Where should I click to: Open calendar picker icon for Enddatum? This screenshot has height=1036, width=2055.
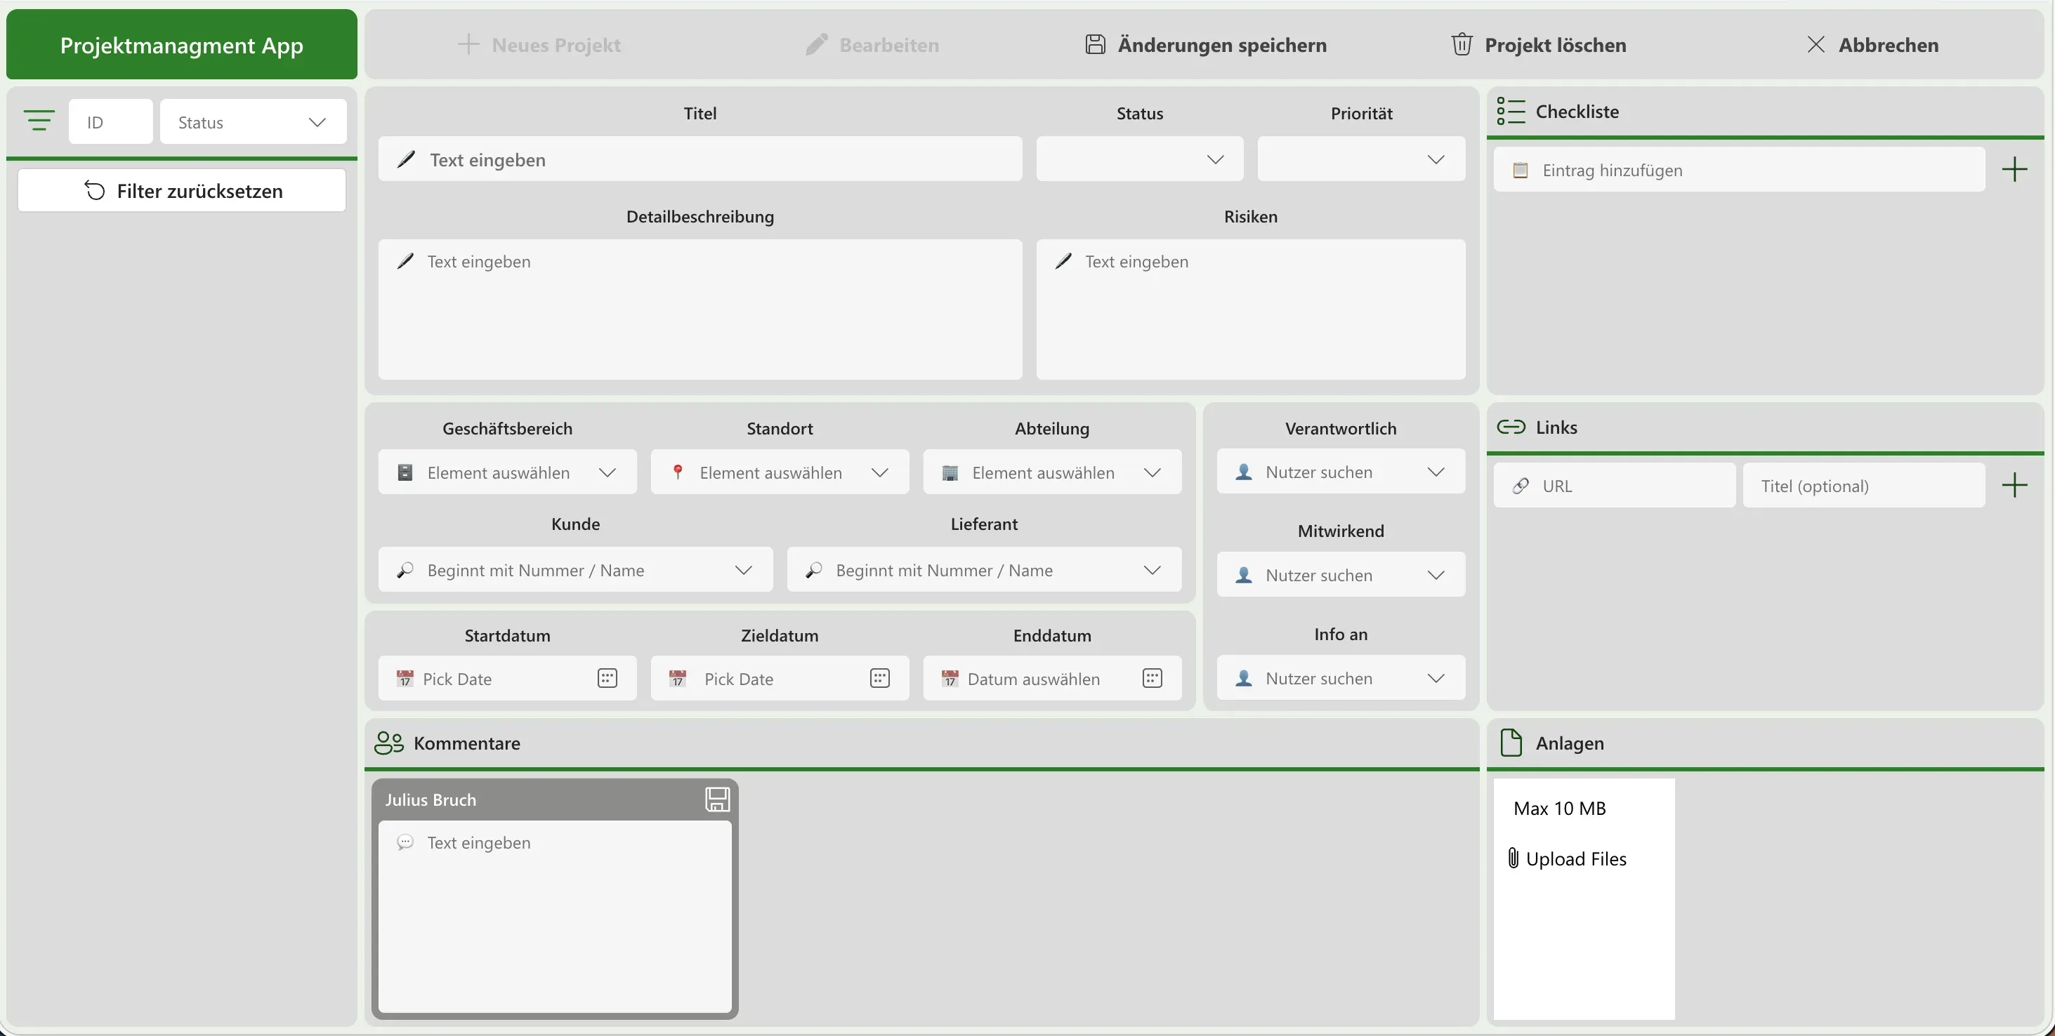tap(1152, 678)
